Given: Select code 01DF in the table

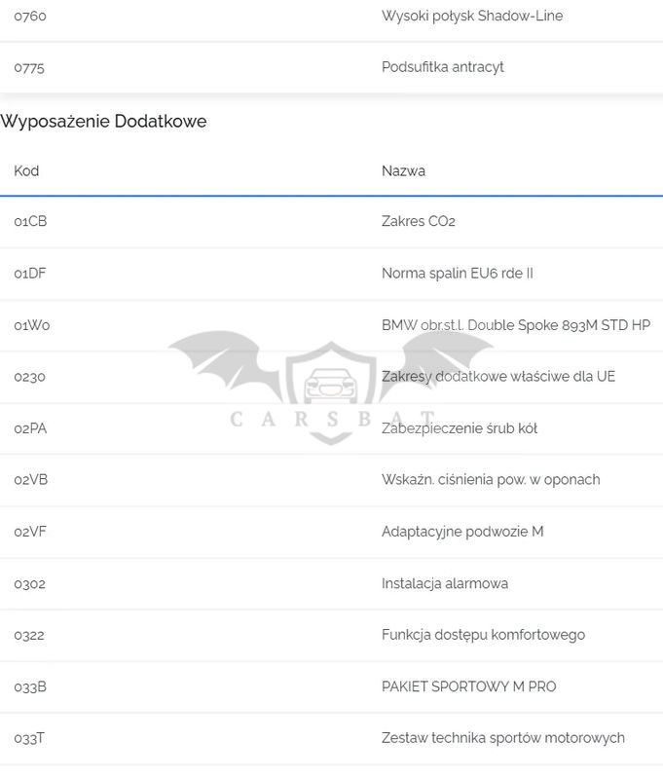Looking at the screenshot, I should click(30, 274).
